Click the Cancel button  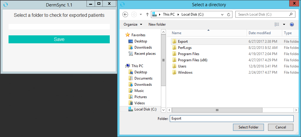point(280,127)
